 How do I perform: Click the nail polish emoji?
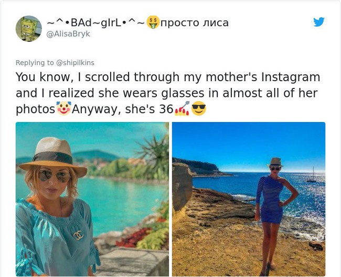(181, 109)
